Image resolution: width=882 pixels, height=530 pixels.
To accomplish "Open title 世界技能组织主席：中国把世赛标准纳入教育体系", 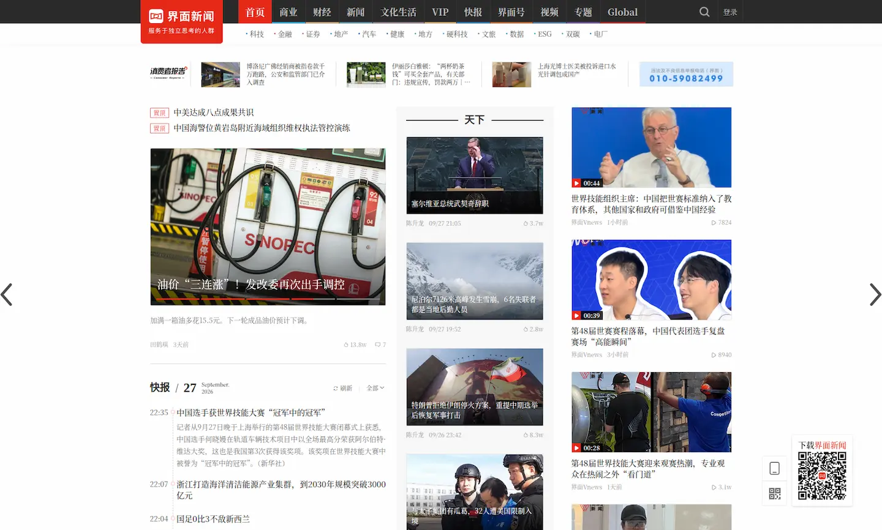I will [651, 204].
